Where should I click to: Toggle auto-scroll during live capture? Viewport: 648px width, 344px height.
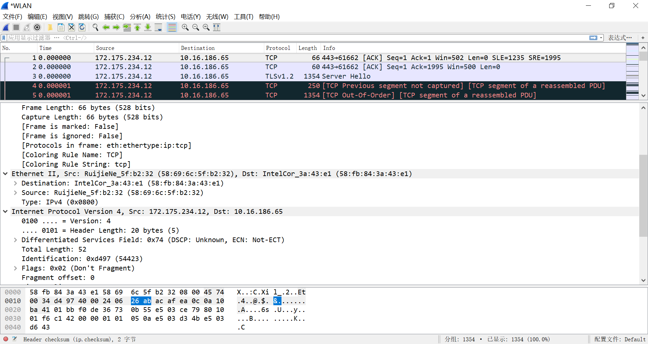[158, 27]
